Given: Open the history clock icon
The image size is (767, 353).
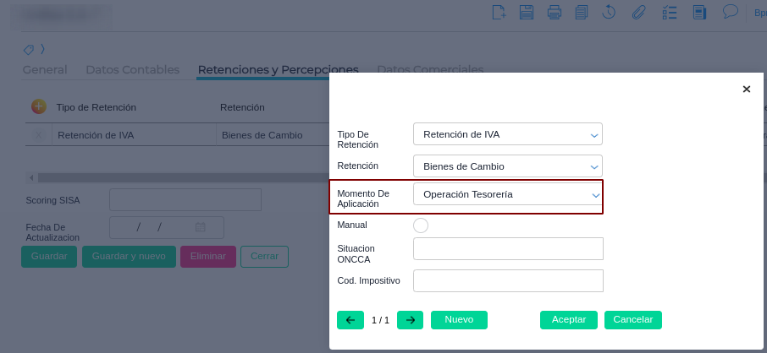Looking at the screenshot, I should tap(609, 12).
